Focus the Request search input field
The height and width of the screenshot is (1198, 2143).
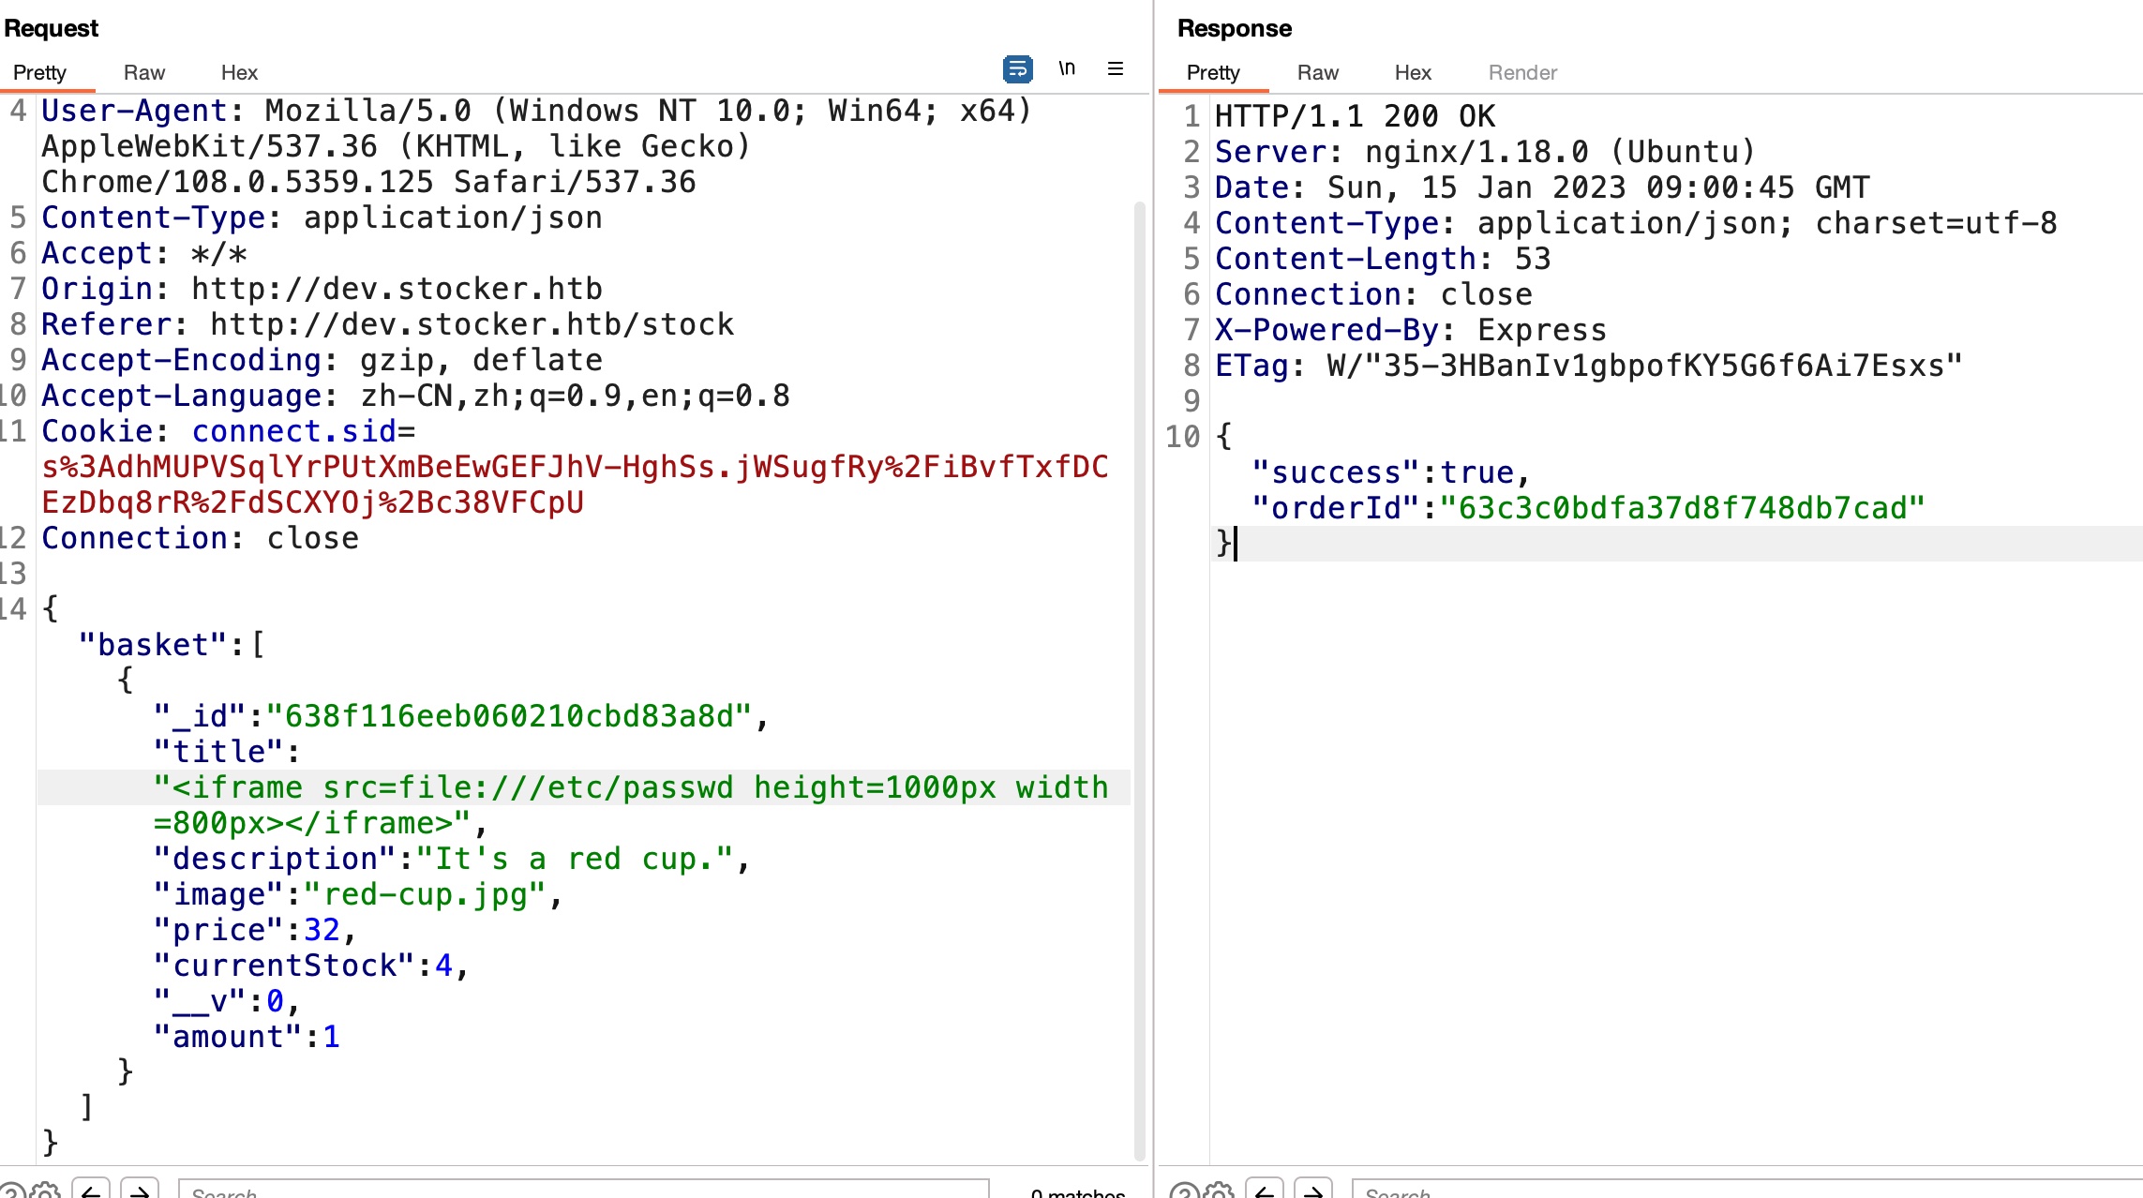click(581, 1191)
